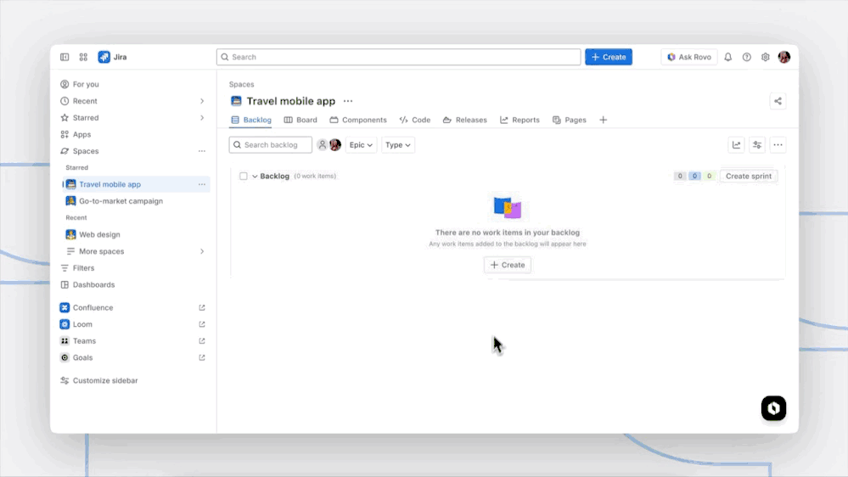The width and height of the screenshot is (848, 477).
Task: Open the Code tab
Action: click(x=415, y=120)
